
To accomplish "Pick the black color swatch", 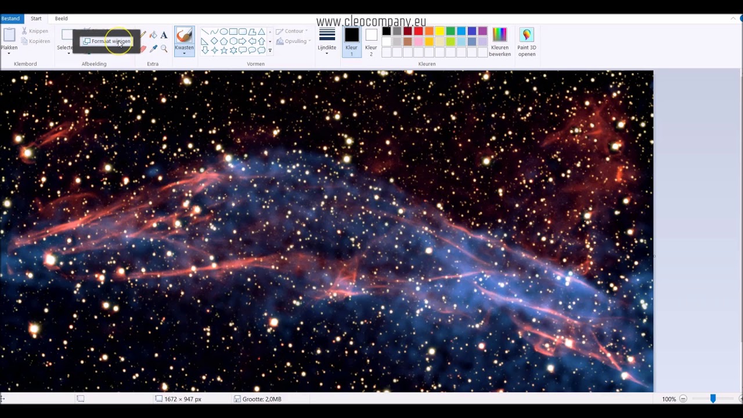I will [x=386, y=31].
